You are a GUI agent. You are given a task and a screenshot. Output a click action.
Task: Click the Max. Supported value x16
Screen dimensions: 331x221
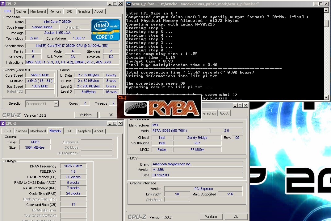tap(230, 194)
